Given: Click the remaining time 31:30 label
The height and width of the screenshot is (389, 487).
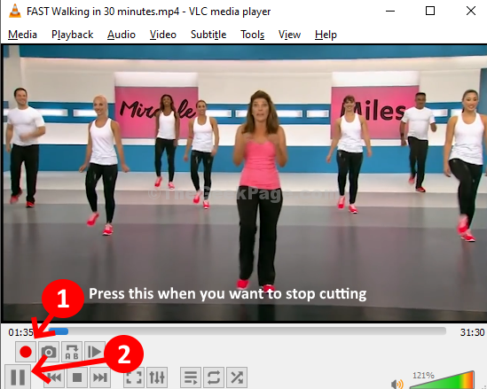Looking at the screenshot, I should [x=472, y=332].
